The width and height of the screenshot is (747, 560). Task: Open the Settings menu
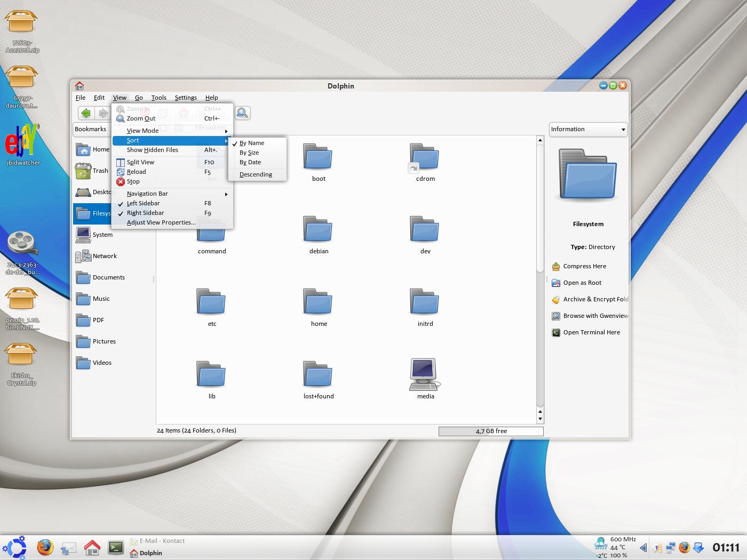(x=186, y=98)
